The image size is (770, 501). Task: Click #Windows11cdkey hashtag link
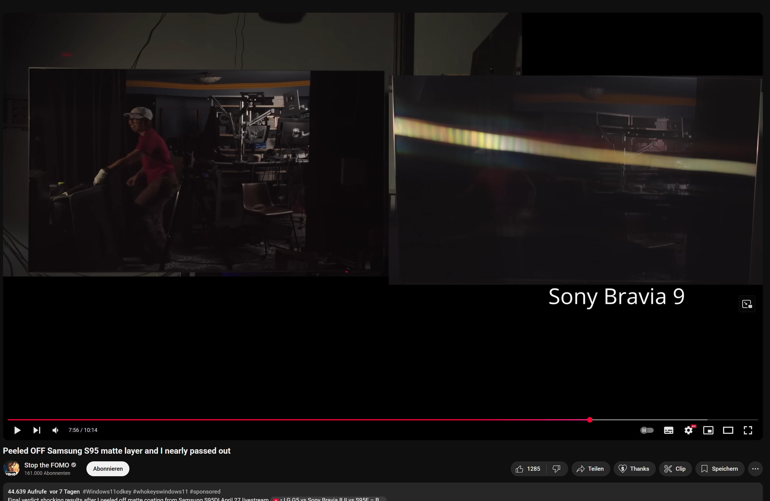pyautogui.click(x=107, y=492)
